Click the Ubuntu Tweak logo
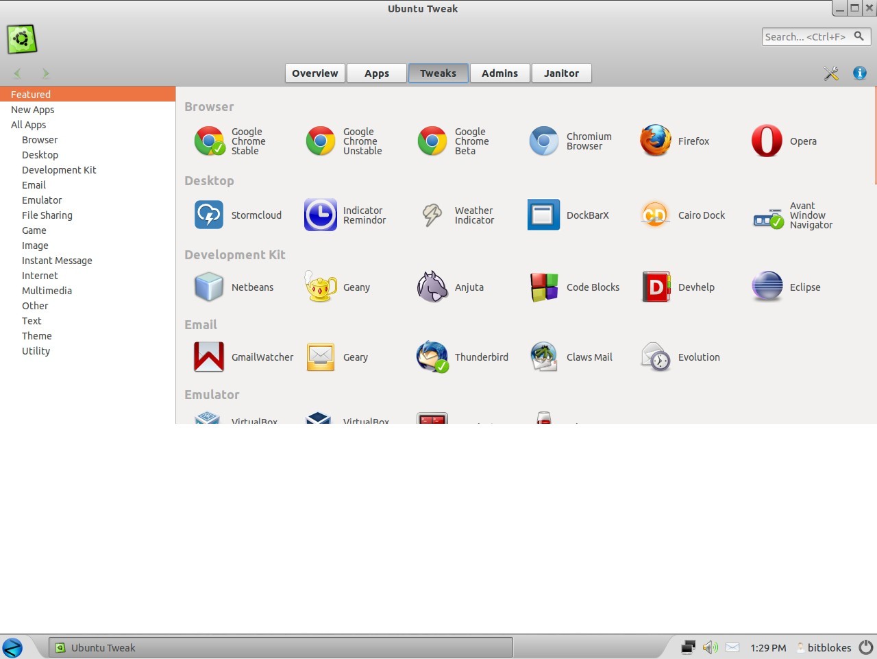 point(22,39)
